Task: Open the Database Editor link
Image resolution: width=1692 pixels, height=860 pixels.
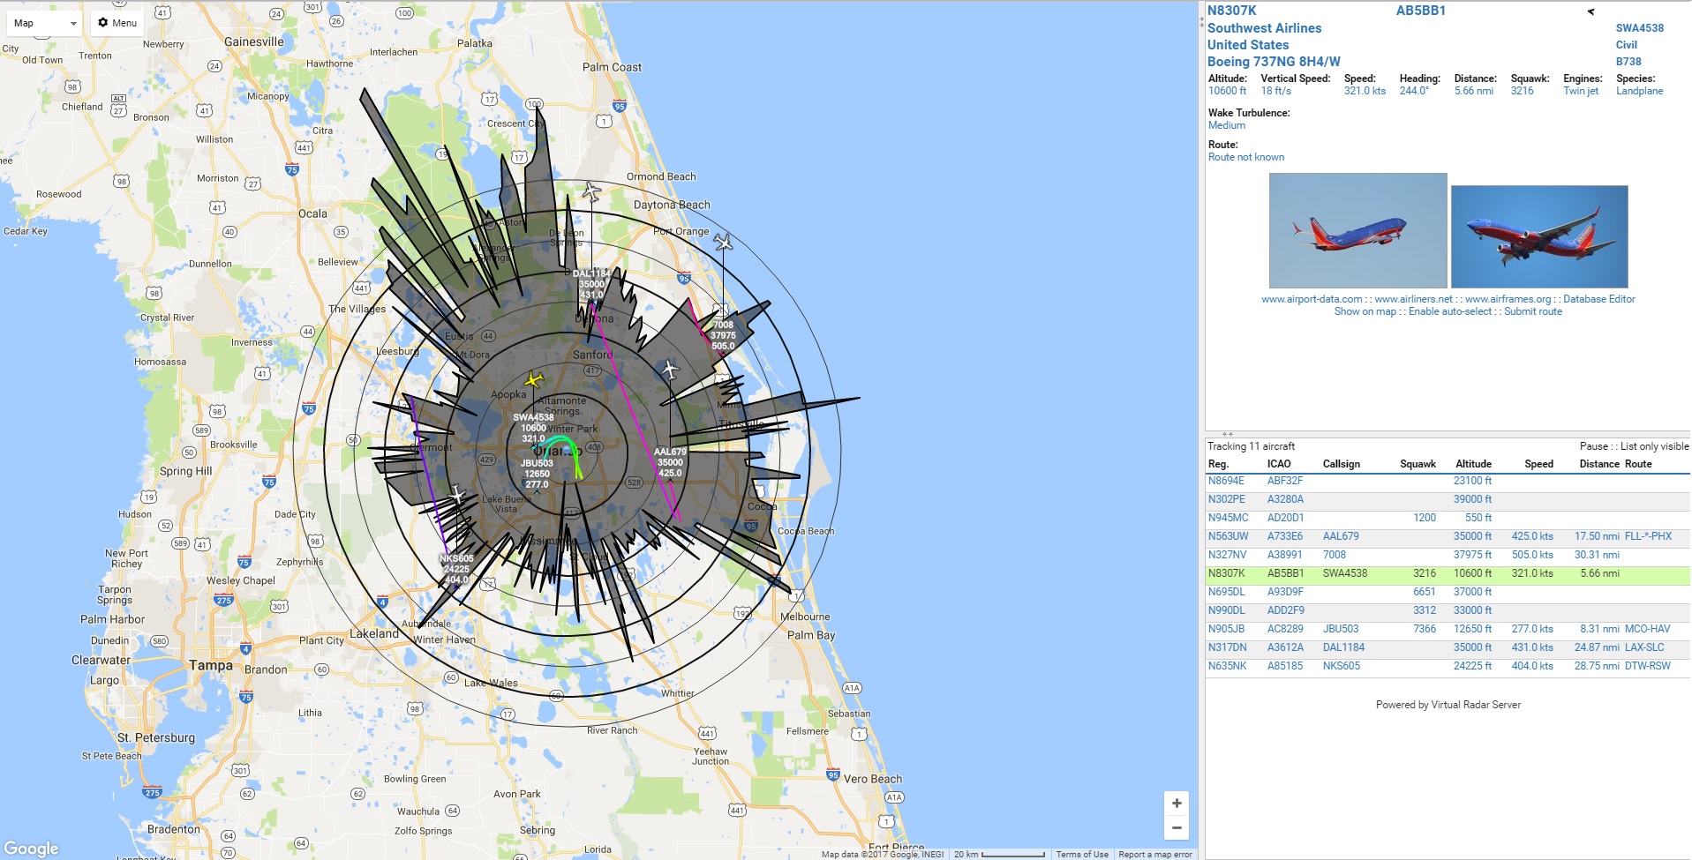Action: pyautogui.click(x=1599, y=299)
